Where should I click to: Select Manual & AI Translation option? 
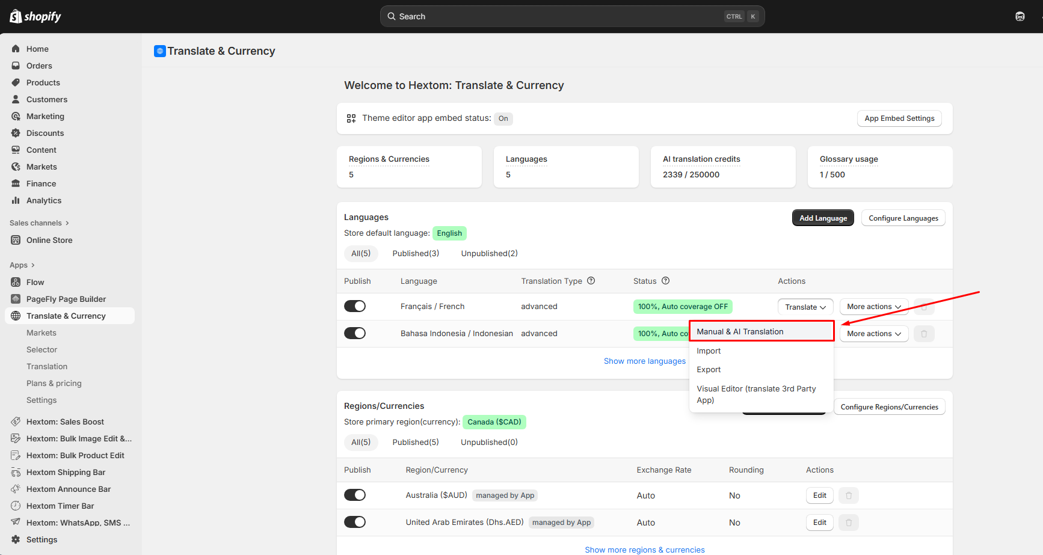pos(761,331)
